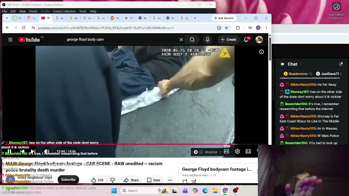
Task: Clear the YouTube search box text
Action: click(x=181, y=39)
